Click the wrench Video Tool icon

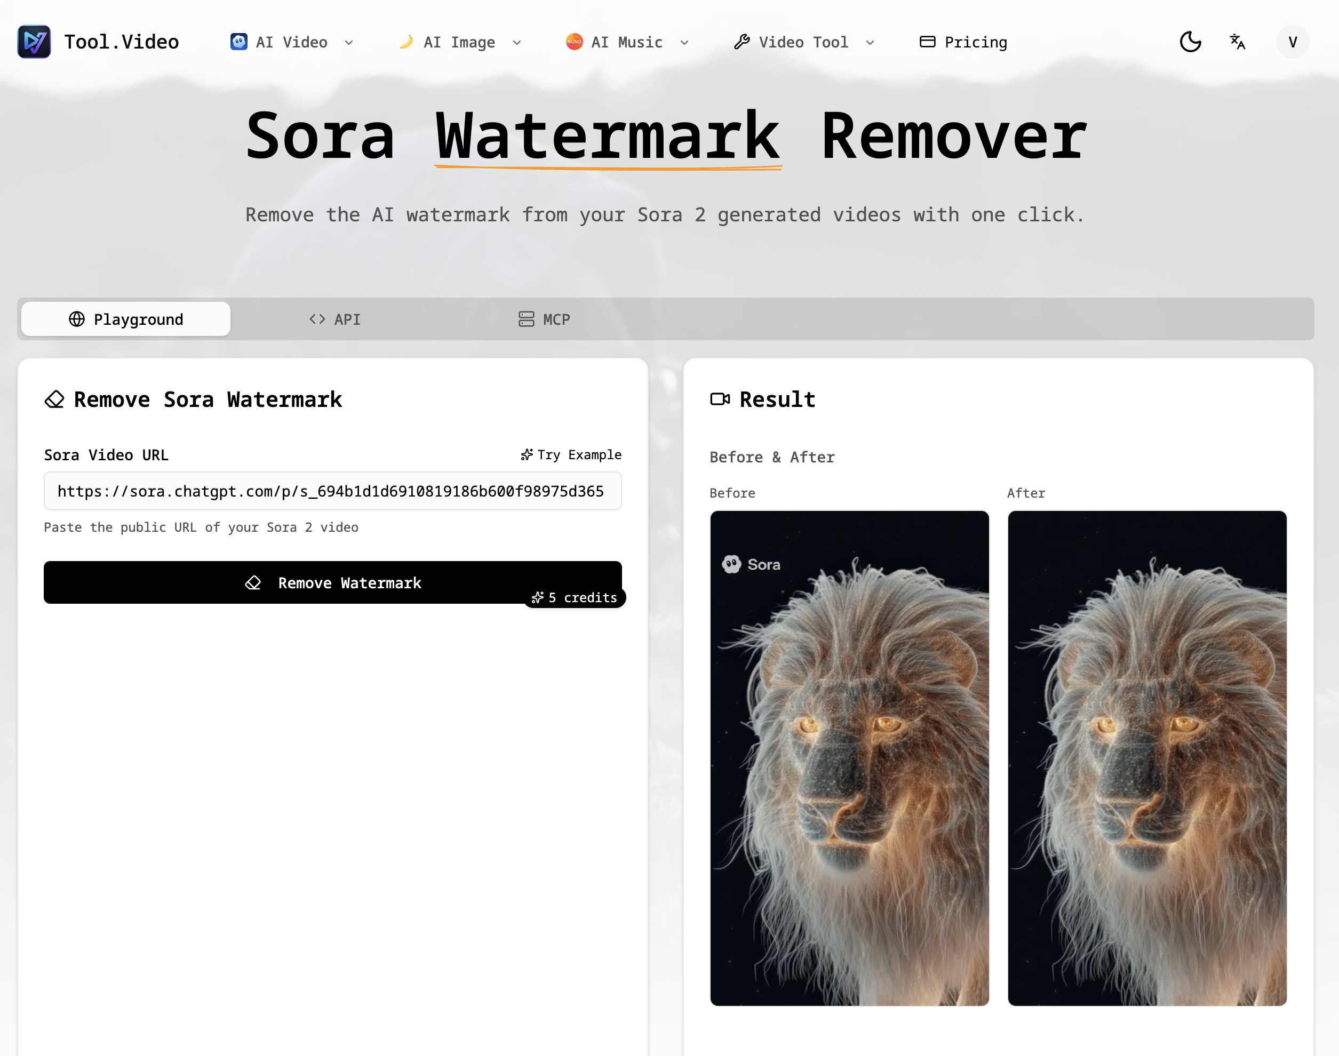click(742, 42)
